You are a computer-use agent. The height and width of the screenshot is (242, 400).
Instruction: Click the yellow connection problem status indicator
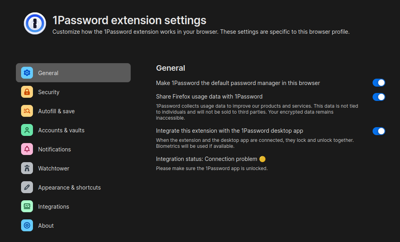click(262, 159)
